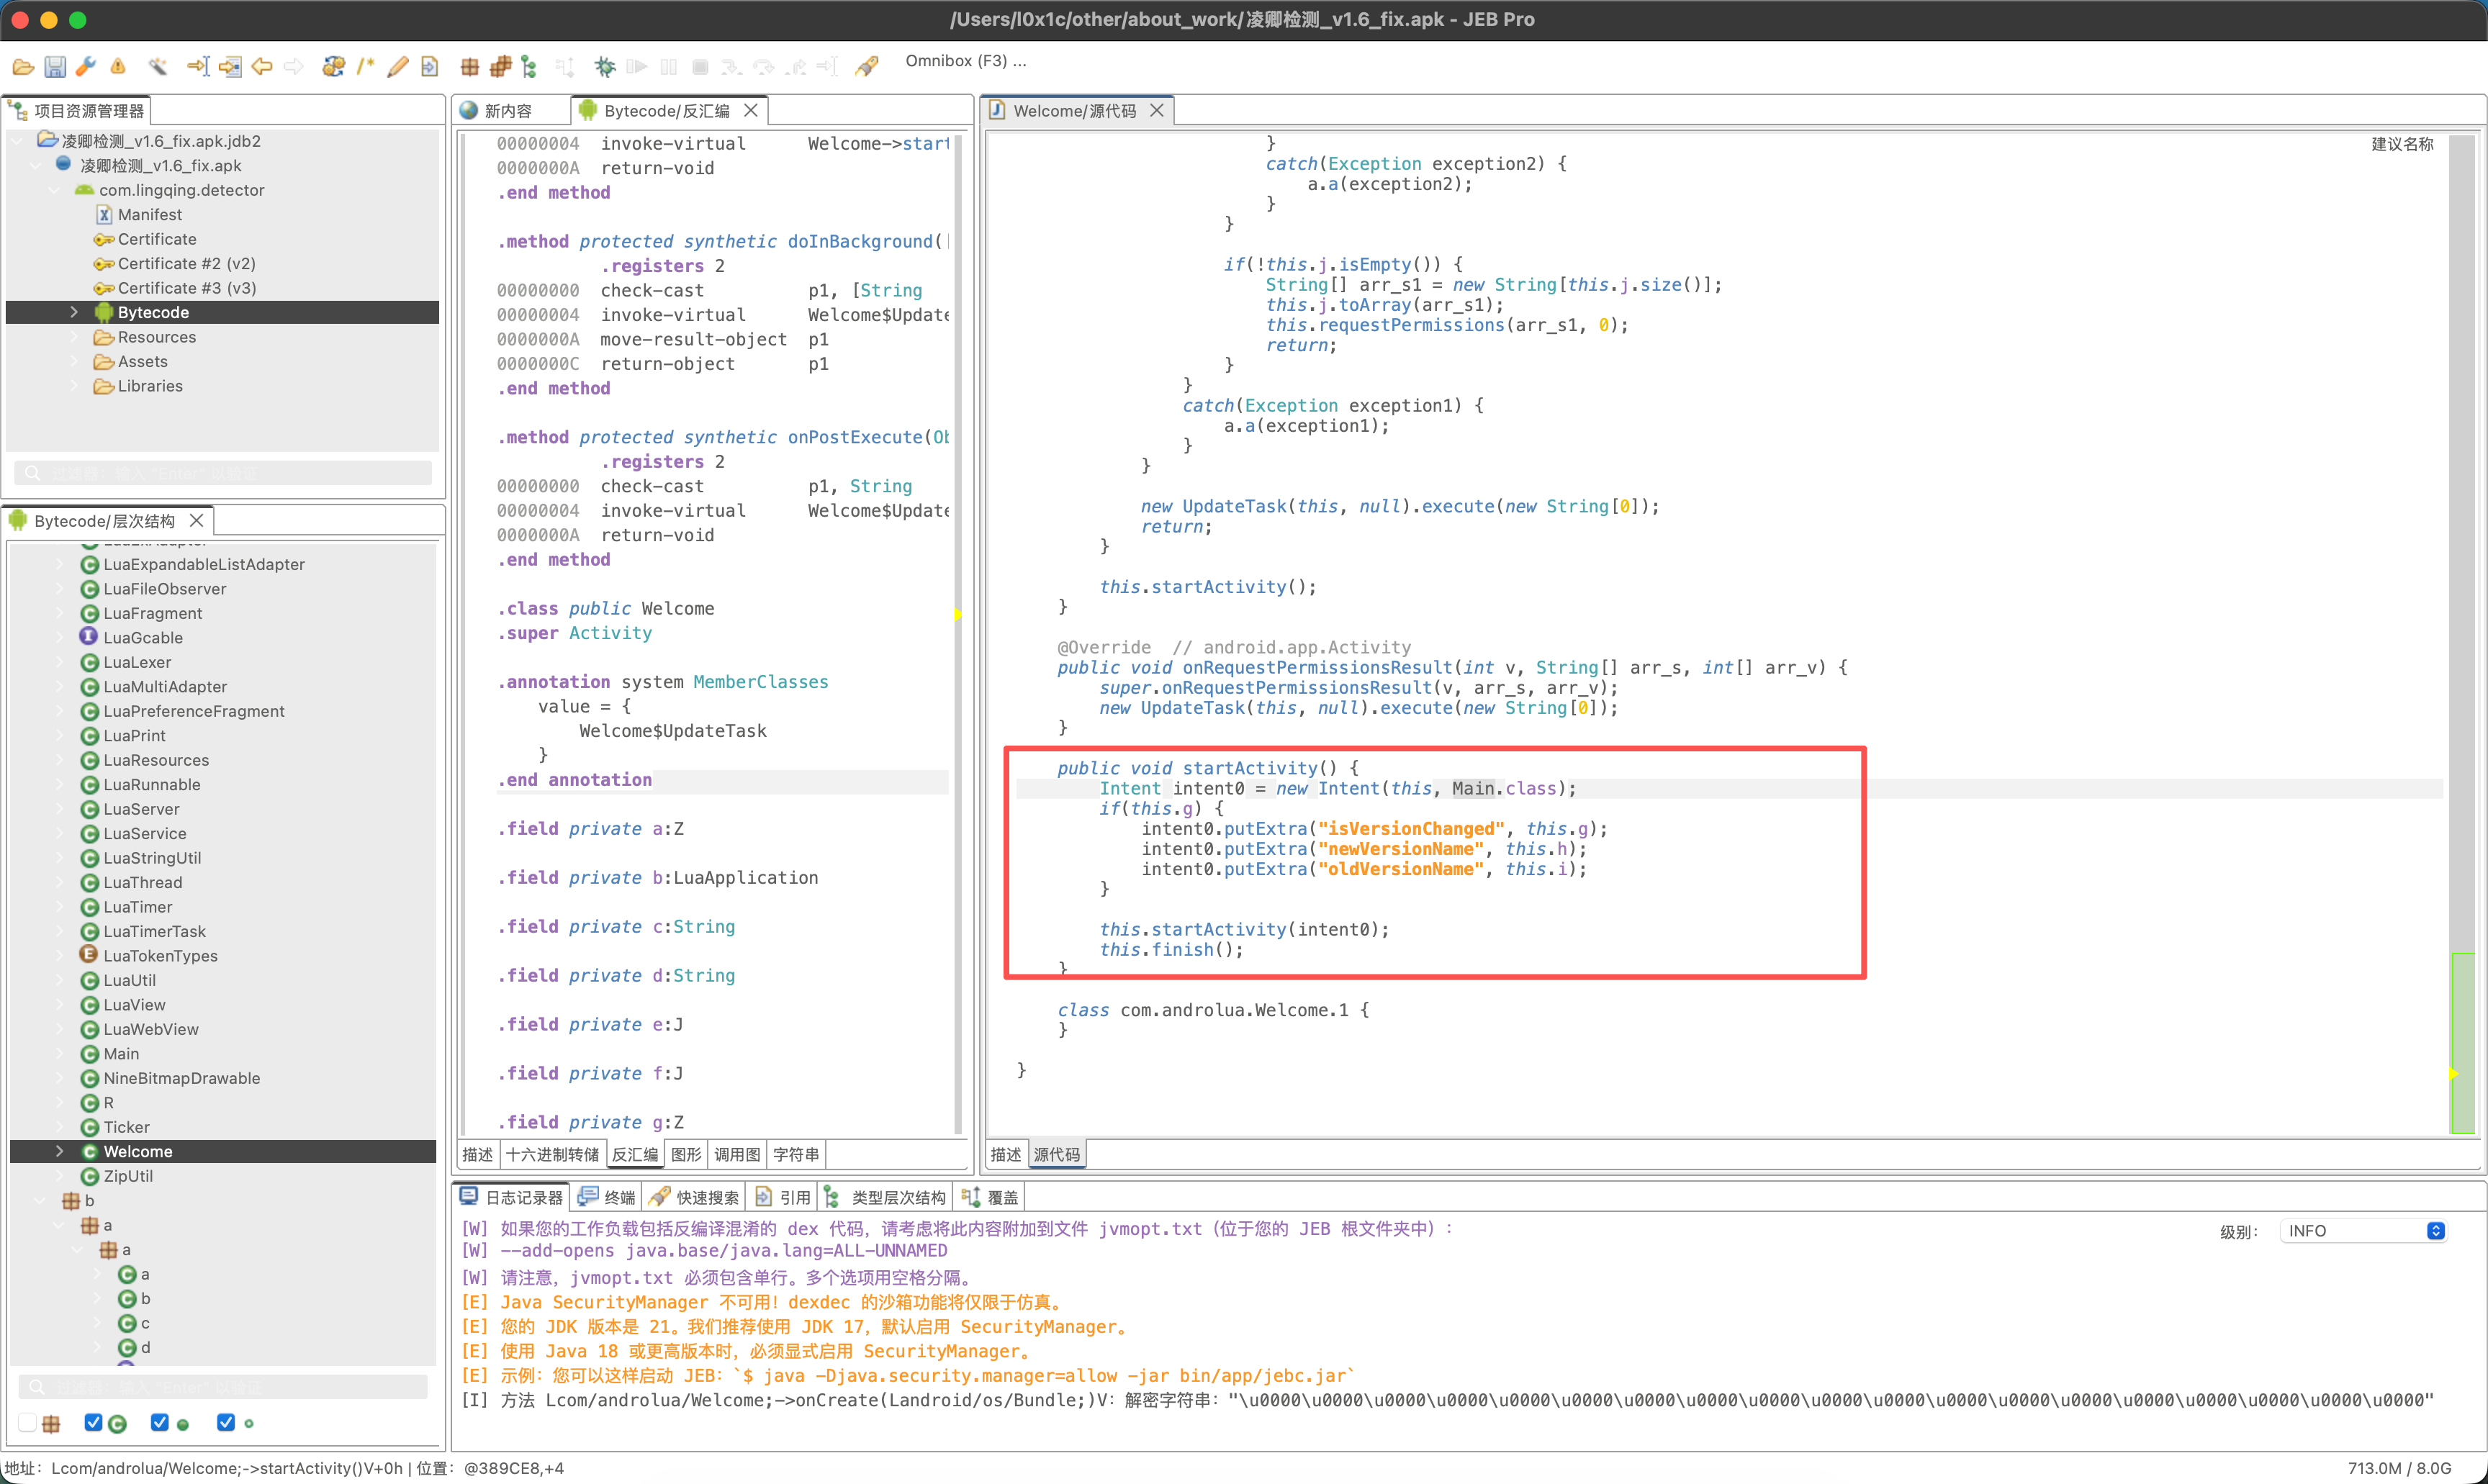Expand the Bytecode node in project tree
The height and width of the screenshot is (1484, 2488).
click(x=74, y=312)
